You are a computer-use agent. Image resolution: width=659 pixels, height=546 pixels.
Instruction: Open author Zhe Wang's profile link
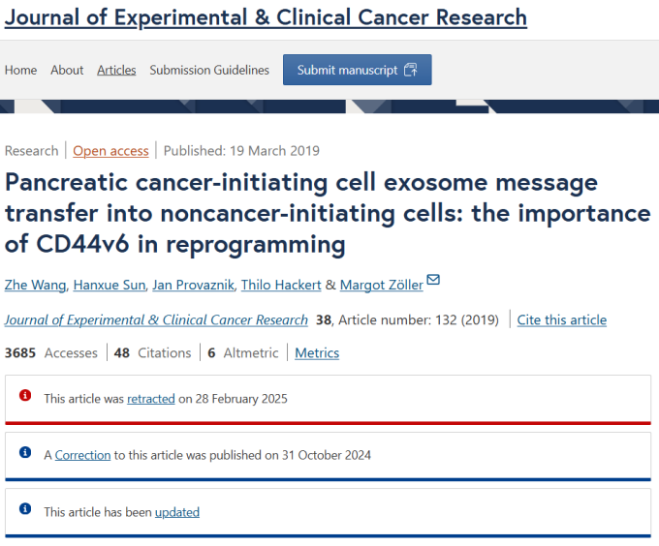tap(35, 285)
